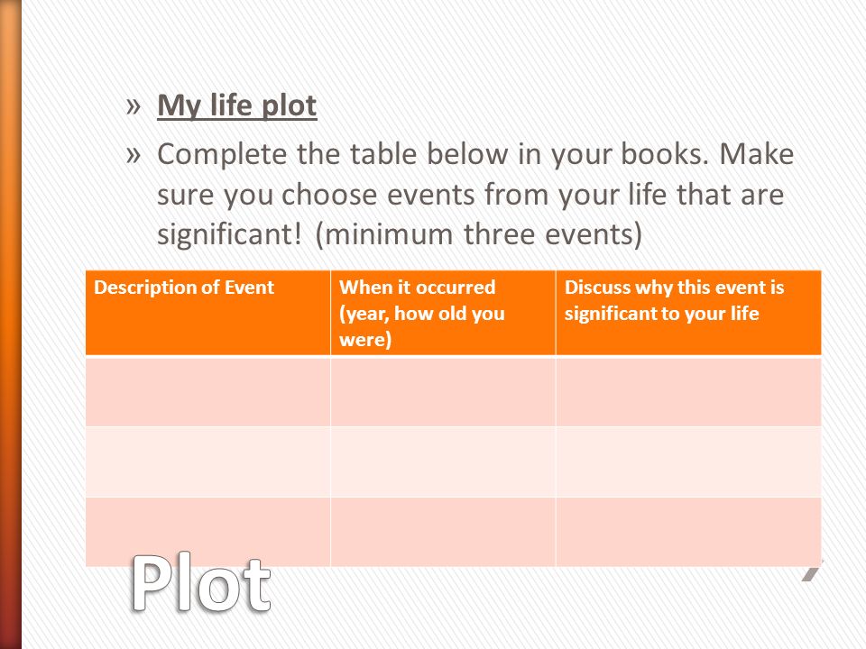866x649 pixels.
Task: Click third empty cell under When it occurred
Action: coord(443,532)
